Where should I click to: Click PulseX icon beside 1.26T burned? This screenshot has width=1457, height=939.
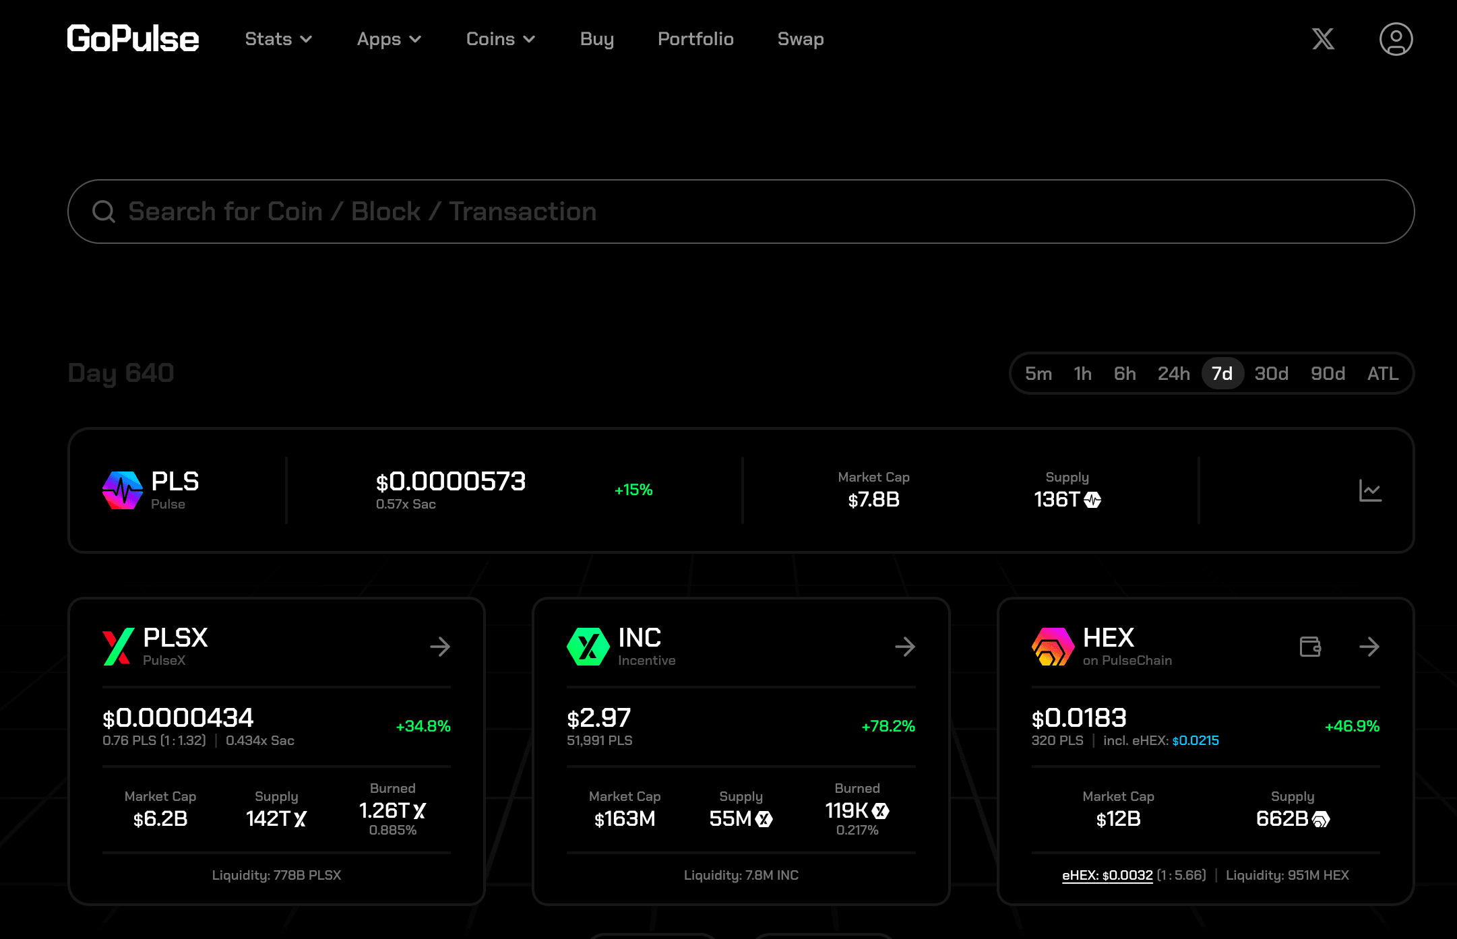click(x=419, y=811)
